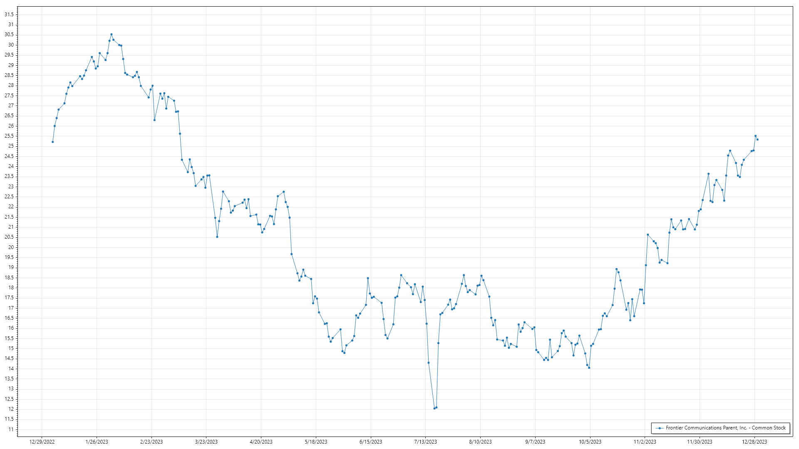The image size is (799, 449).
Task: Click the lowest data point near 12
Action: pyautogui.click(x=434, y=408)
